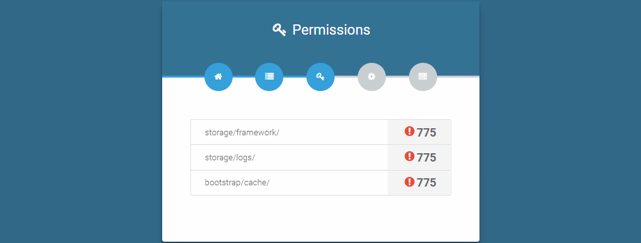This screenshot has width=641, height=243.
Task: Click the error icon for storage/framework/
Action: coord(409,131)
